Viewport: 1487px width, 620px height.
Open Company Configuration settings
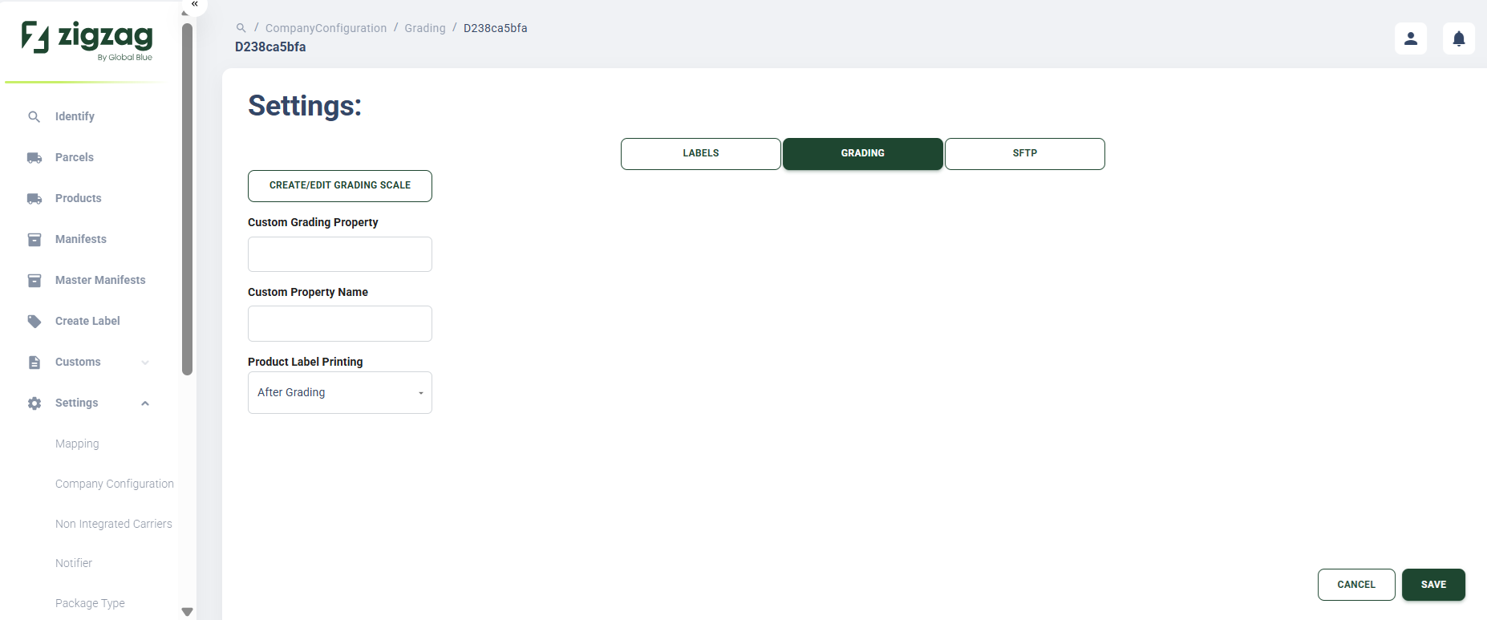[115, 484]
